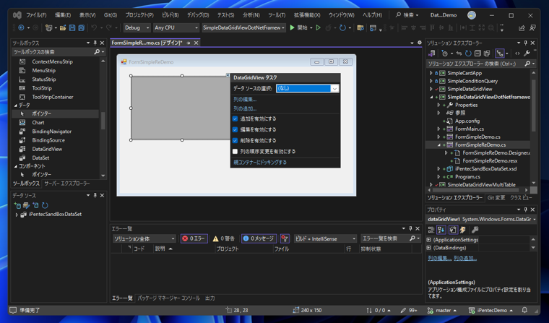Open the Debug configuration dropdown
The width and height of the screenshot is (549, 323).
[x=137, y=27]
